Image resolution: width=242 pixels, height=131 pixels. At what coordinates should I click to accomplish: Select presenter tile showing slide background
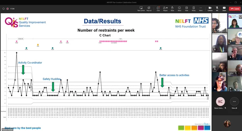click(235, 21)
